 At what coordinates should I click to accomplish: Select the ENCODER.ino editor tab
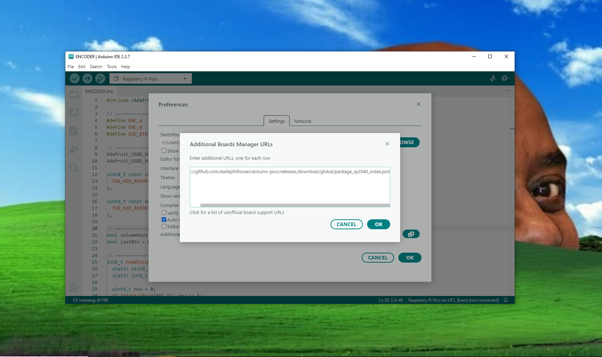coord(99,91)
